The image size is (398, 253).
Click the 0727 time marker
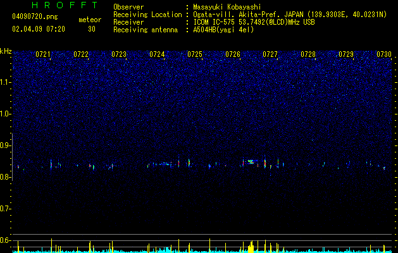pyautogui.click(x=270, y=54)
